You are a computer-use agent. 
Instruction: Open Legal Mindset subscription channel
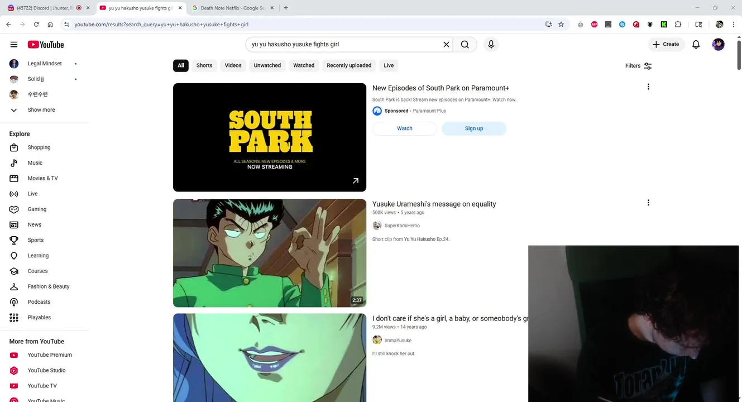click(45, 64)
